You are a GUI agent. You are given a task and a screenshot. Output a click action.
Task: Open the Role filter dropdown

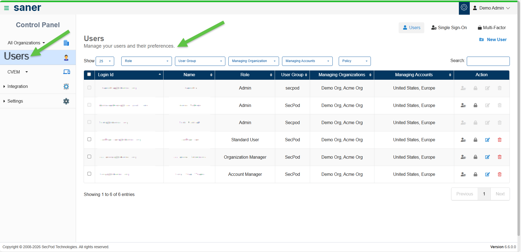click(146, 61)
